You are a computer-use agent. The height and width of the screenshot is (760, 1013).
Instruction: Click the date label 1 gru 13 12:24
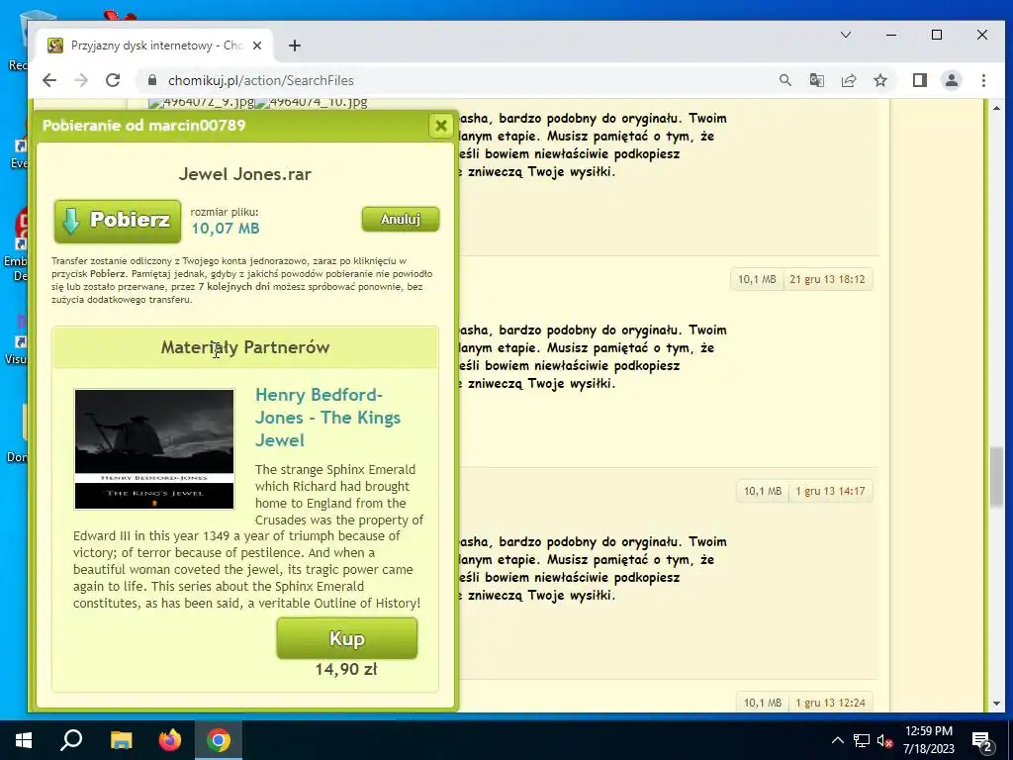pyautogui.click(x=830, y=703)
